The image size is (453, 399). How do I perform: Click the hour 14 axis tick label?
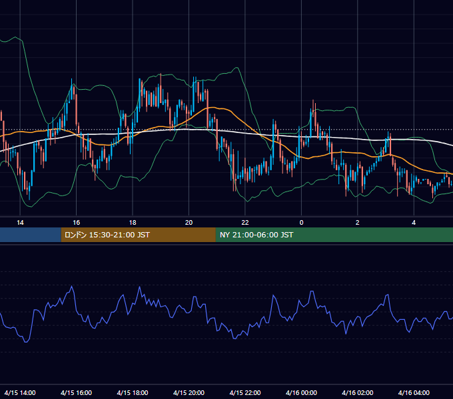coord(20,223)
